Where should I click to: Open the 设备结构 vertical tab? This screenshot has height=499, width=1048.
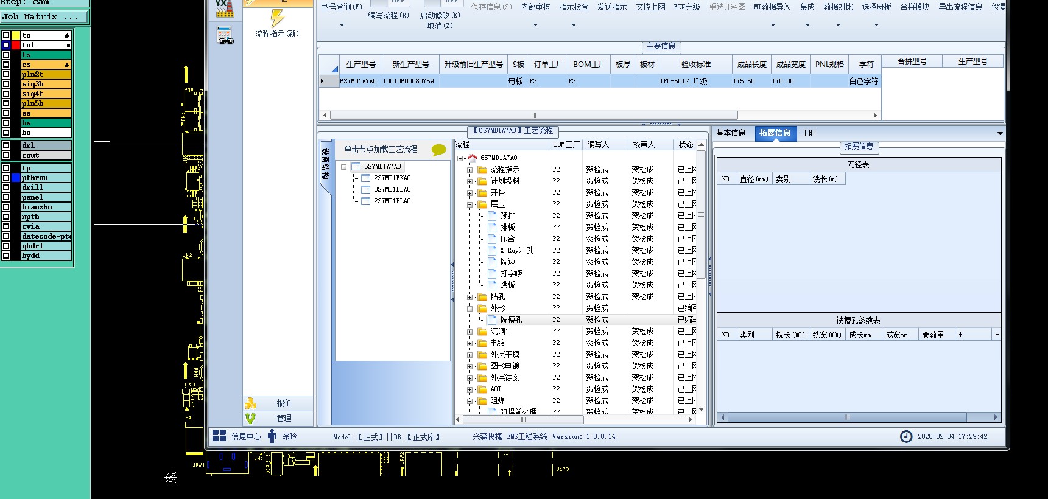(326, 164)
